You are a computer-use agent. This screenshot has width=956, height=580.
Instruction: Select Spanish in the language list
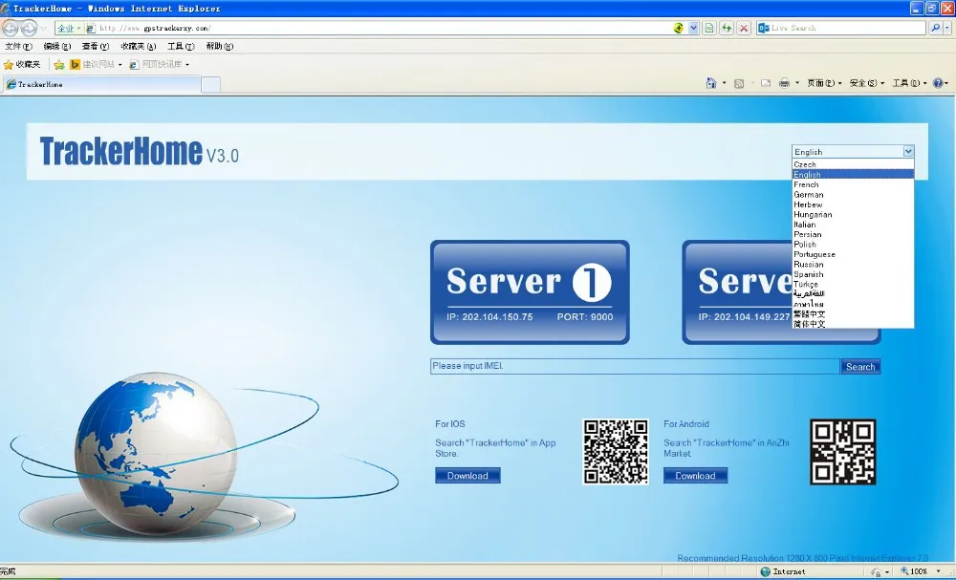pos(853,274)
